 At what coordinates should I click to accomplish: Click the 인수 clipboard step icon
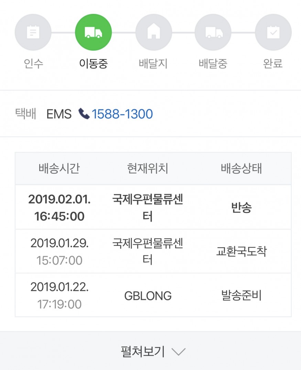click(33, 32)
